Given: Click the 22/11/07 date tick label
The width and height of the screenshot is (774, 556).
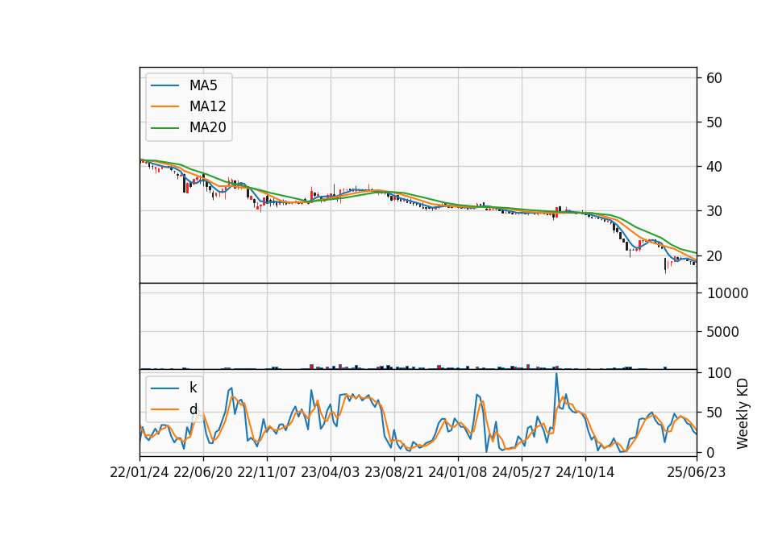Looking at the screenshot, I should (267, 473).
